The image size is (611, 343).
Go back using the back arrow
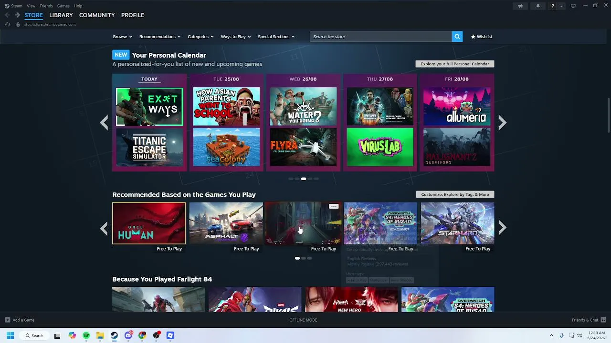(x=7, y=15)
